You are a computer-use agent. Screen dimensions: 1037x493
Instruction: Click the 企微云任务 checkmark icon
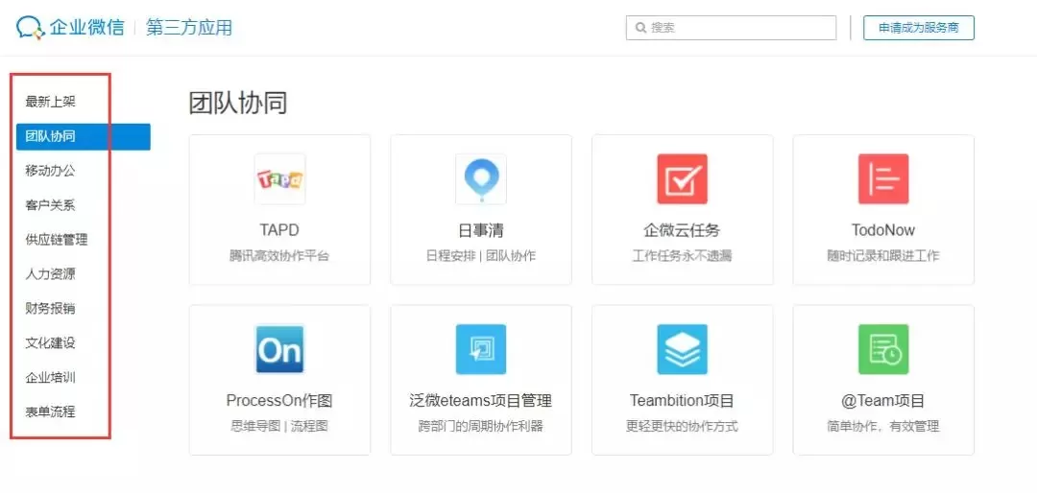[682, 179]
